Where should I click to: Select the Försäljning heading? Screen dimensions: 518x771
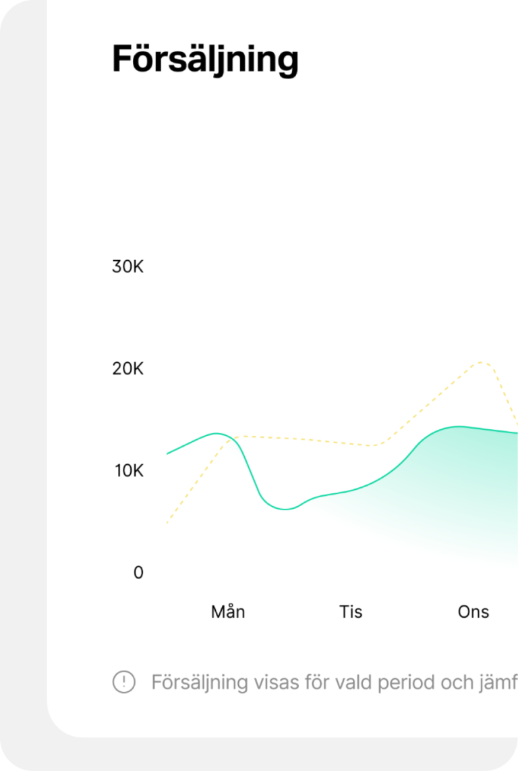click(x=205, y=60)
